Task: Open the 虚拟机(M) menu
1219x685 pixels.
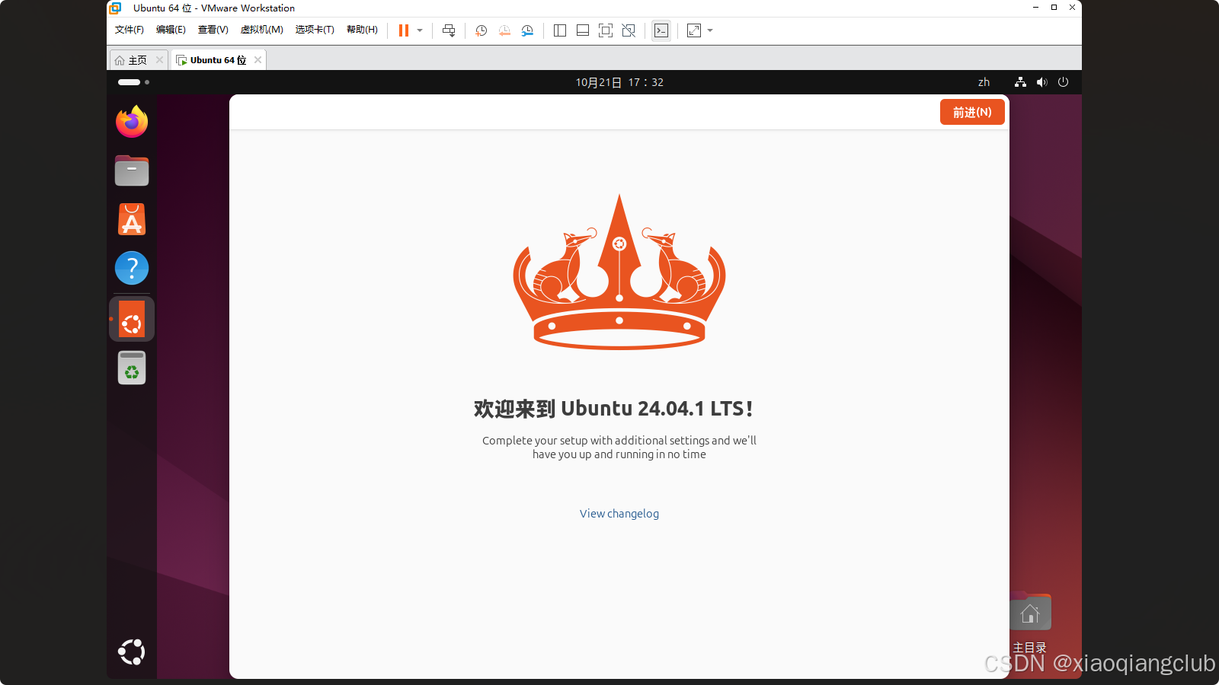Action: click(x=262, y=30)
